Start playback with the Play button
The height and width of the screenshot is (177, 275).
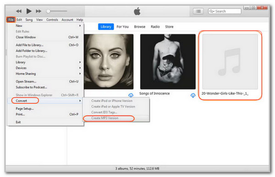(29, 11)
